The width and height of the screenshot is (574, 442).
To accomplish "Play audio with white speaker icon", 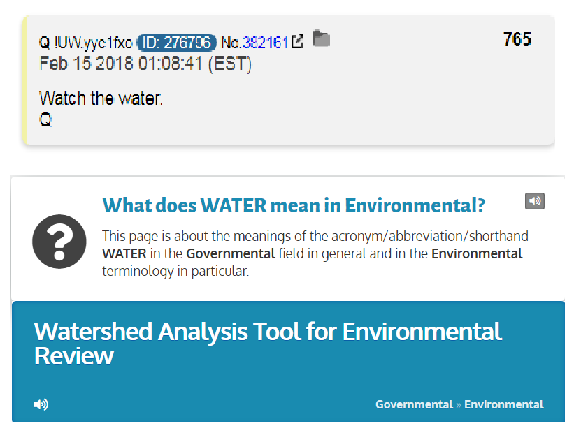I will point(41,404).
